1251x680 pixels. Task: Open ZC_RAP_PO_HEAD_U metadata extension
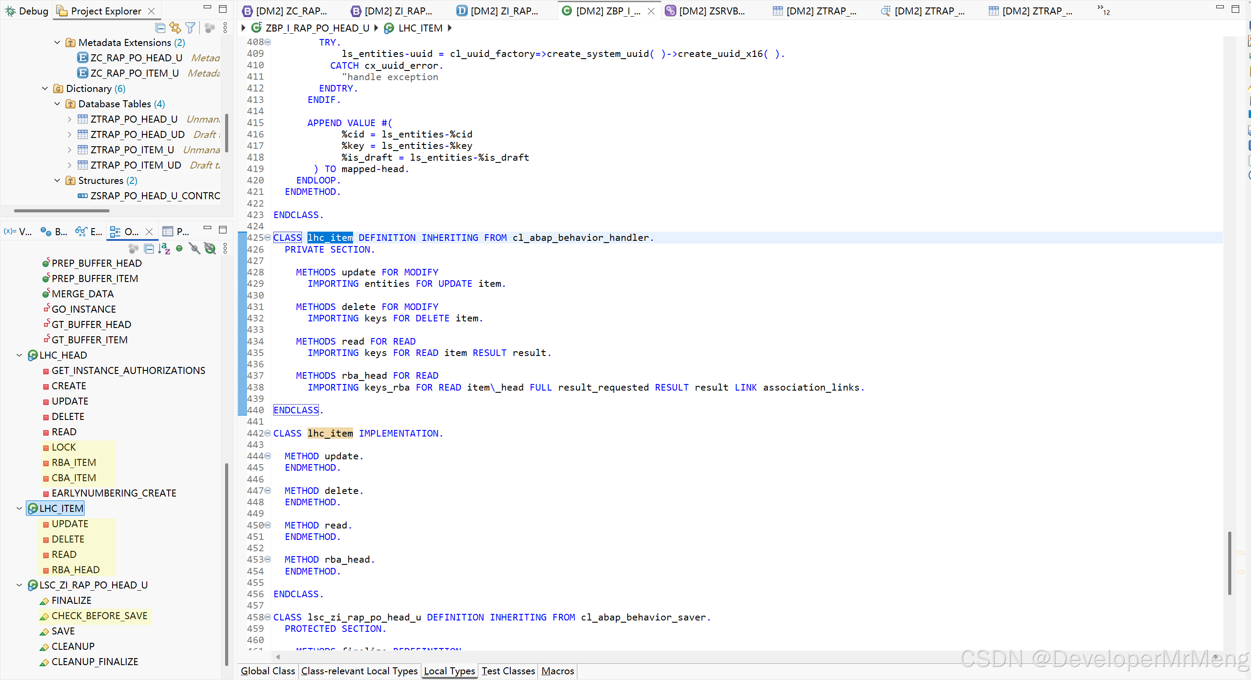(136, 58)
